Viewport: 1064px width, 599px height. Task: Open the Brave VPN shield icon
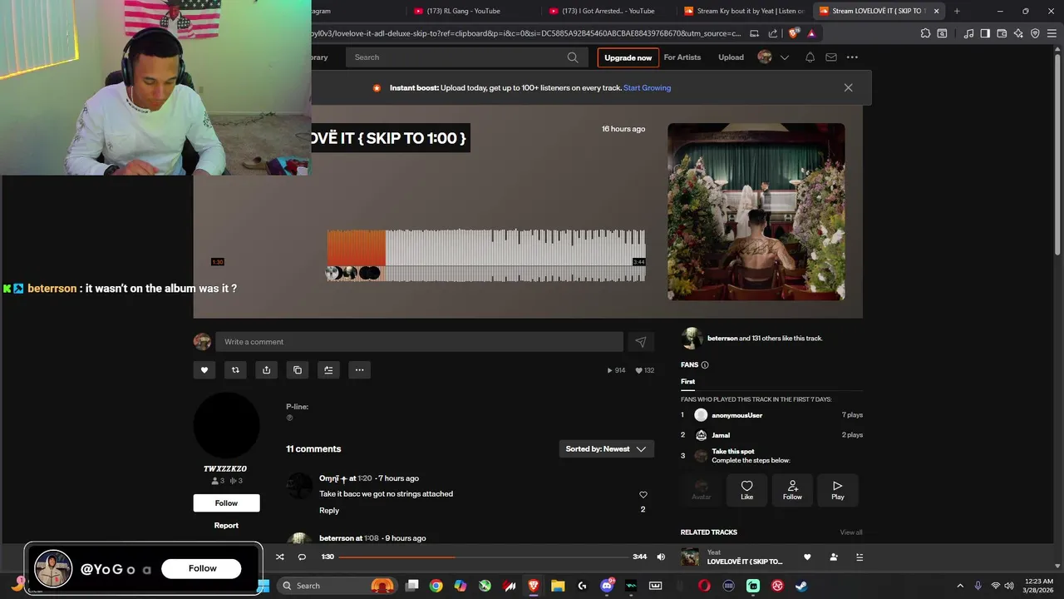tap(1035, 33)
